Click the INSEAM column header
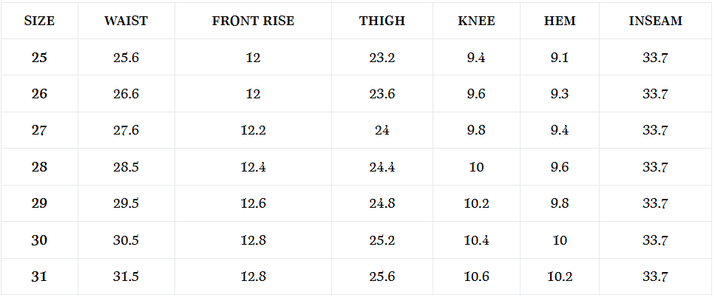 pyautogui.click(x=656, y=21)
